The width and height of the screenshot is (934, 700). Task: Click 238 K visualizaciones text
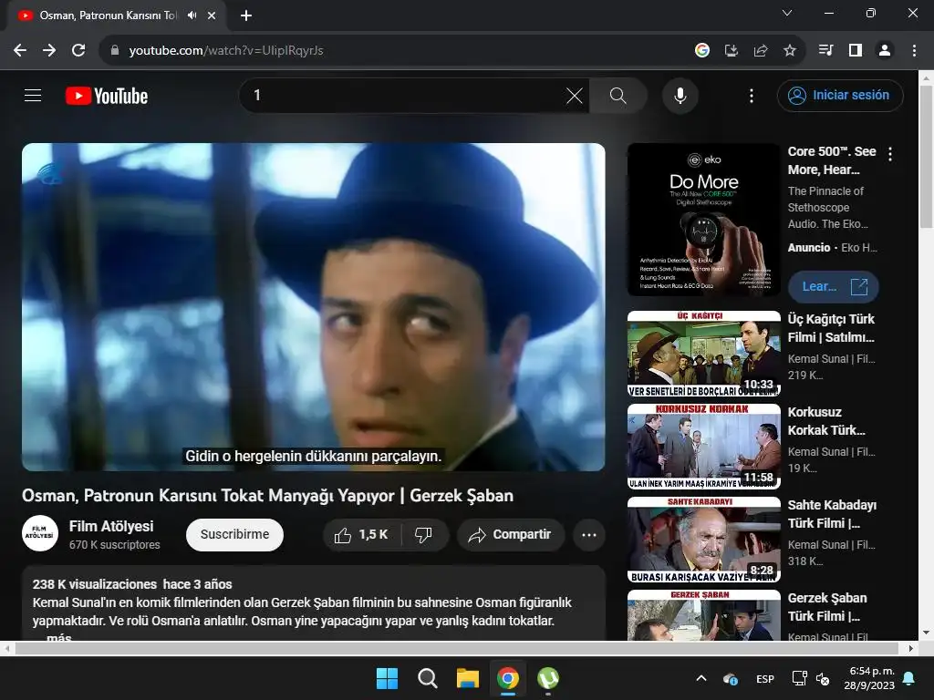coord(95,584)
